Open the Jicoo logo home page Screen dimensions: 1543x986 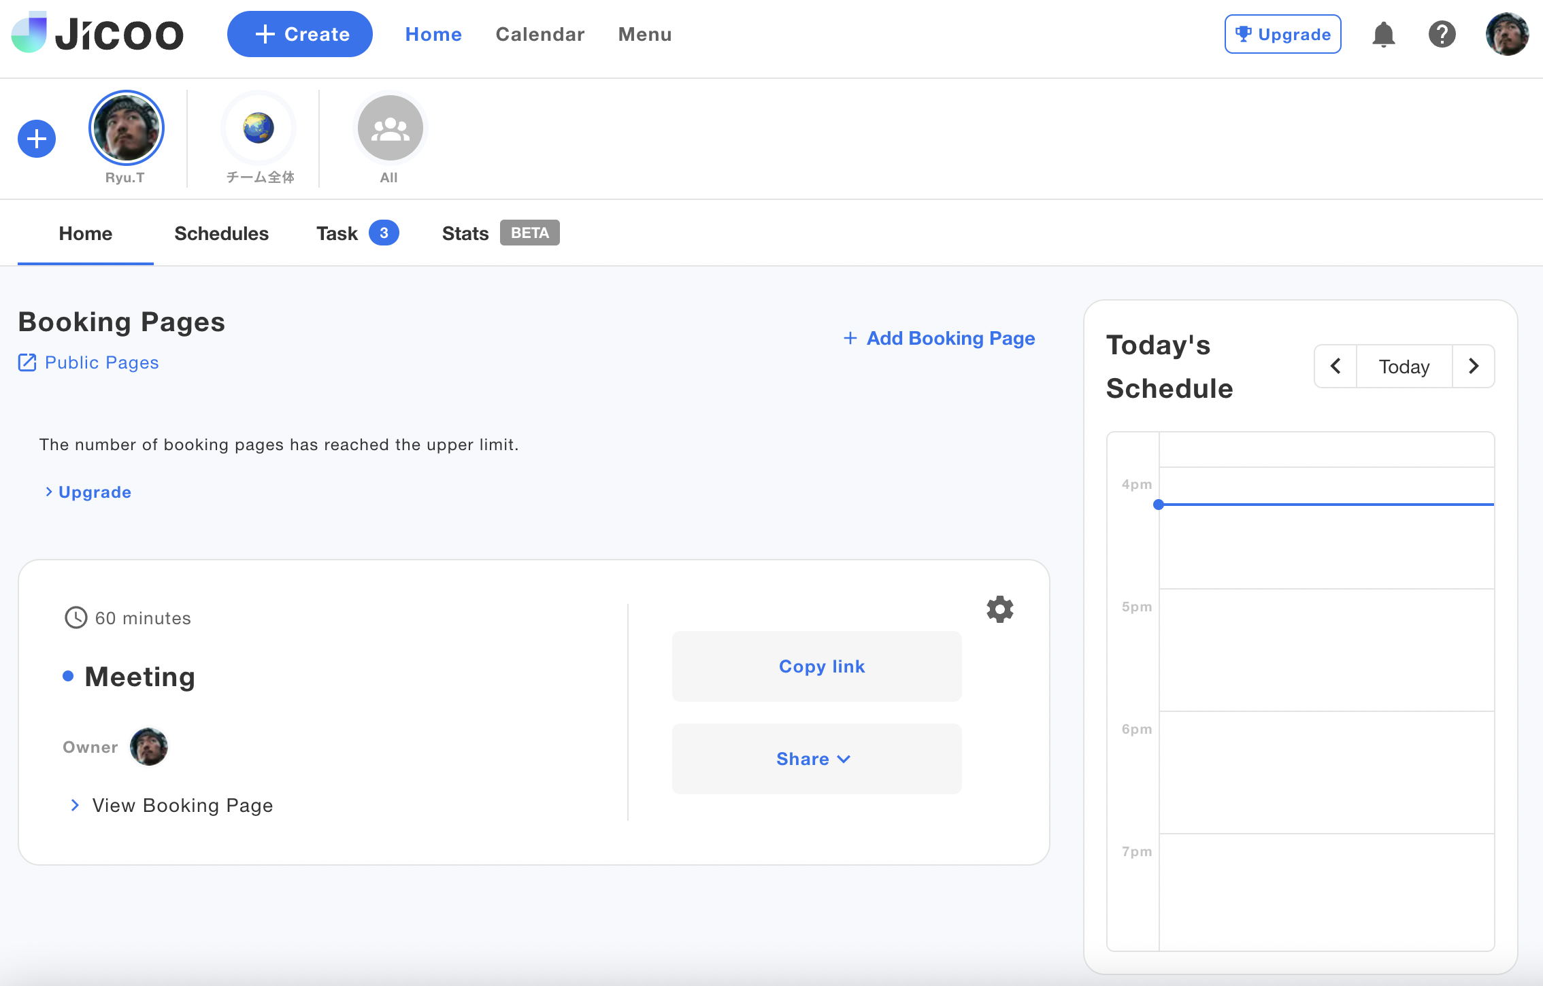[97, 33]
